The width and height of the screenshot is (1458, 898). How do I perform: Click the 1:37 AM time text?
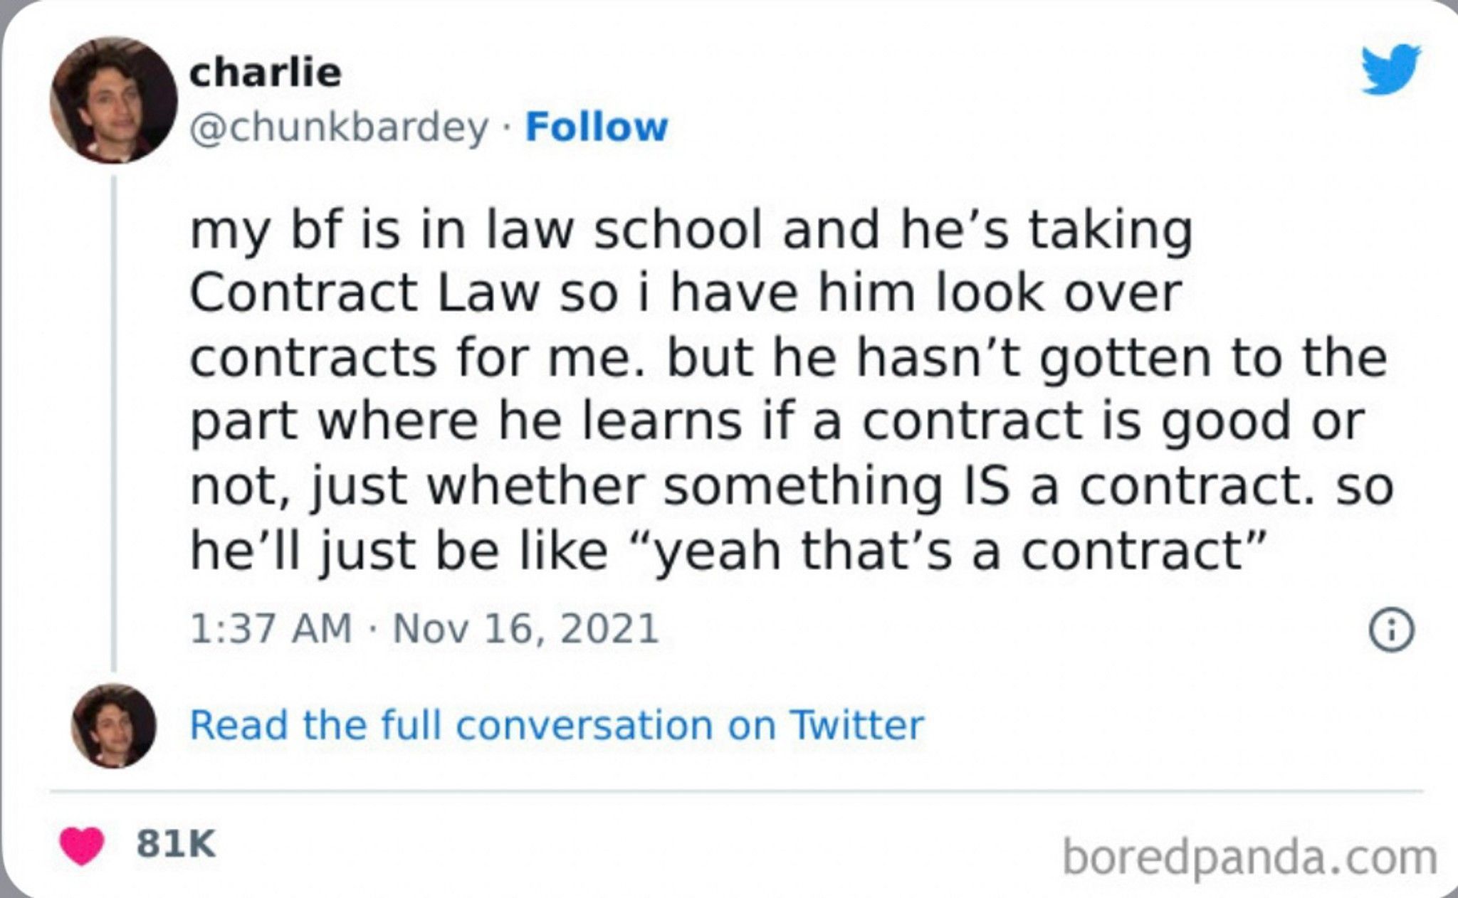271,629
